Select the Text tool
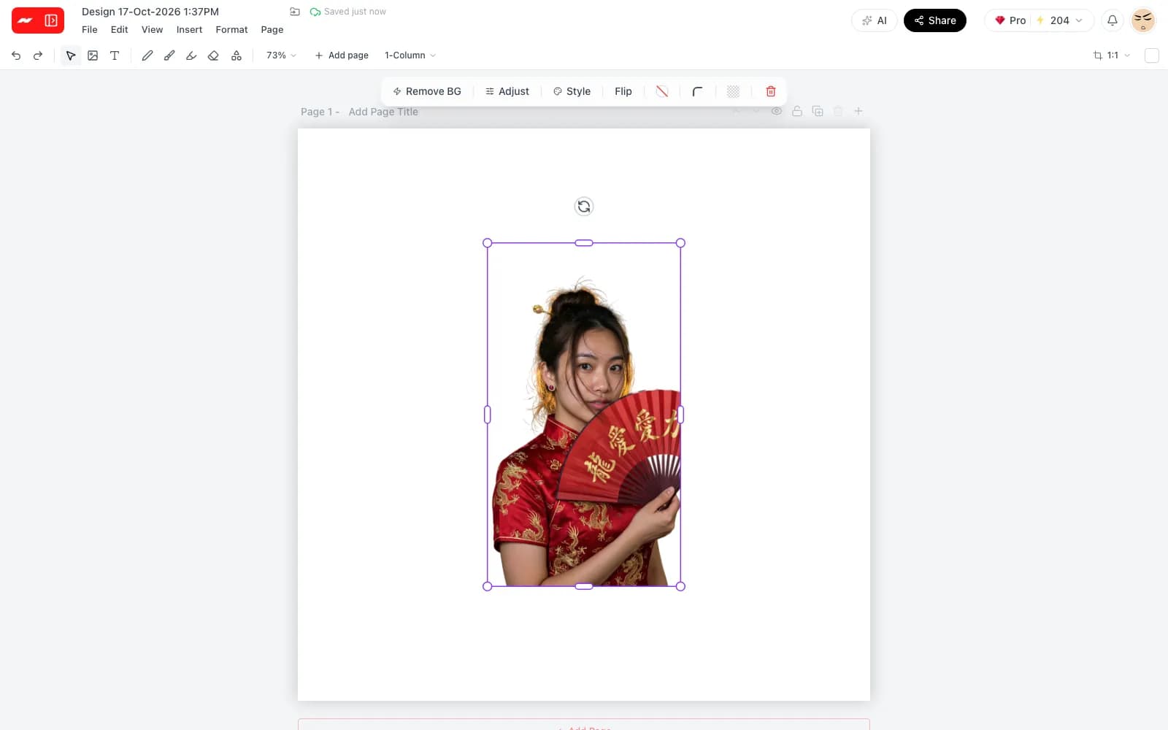Screen dimensions: 1168x730 pyautogui.click(x=115, y=55)
